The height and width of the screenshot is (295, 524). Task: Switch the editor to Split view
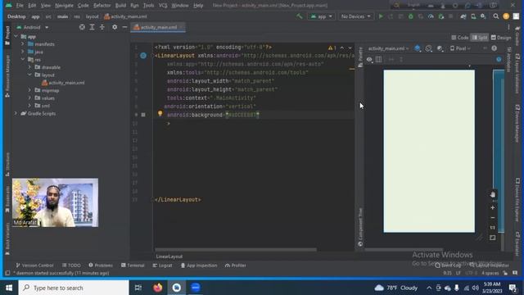pyautogui.click(x=480, y=38)
